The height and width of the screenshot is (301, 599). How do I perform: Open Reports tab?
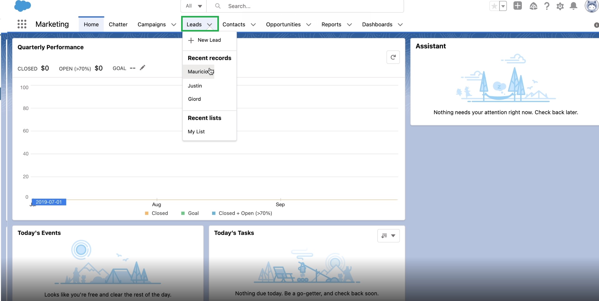tap(331, 24)
